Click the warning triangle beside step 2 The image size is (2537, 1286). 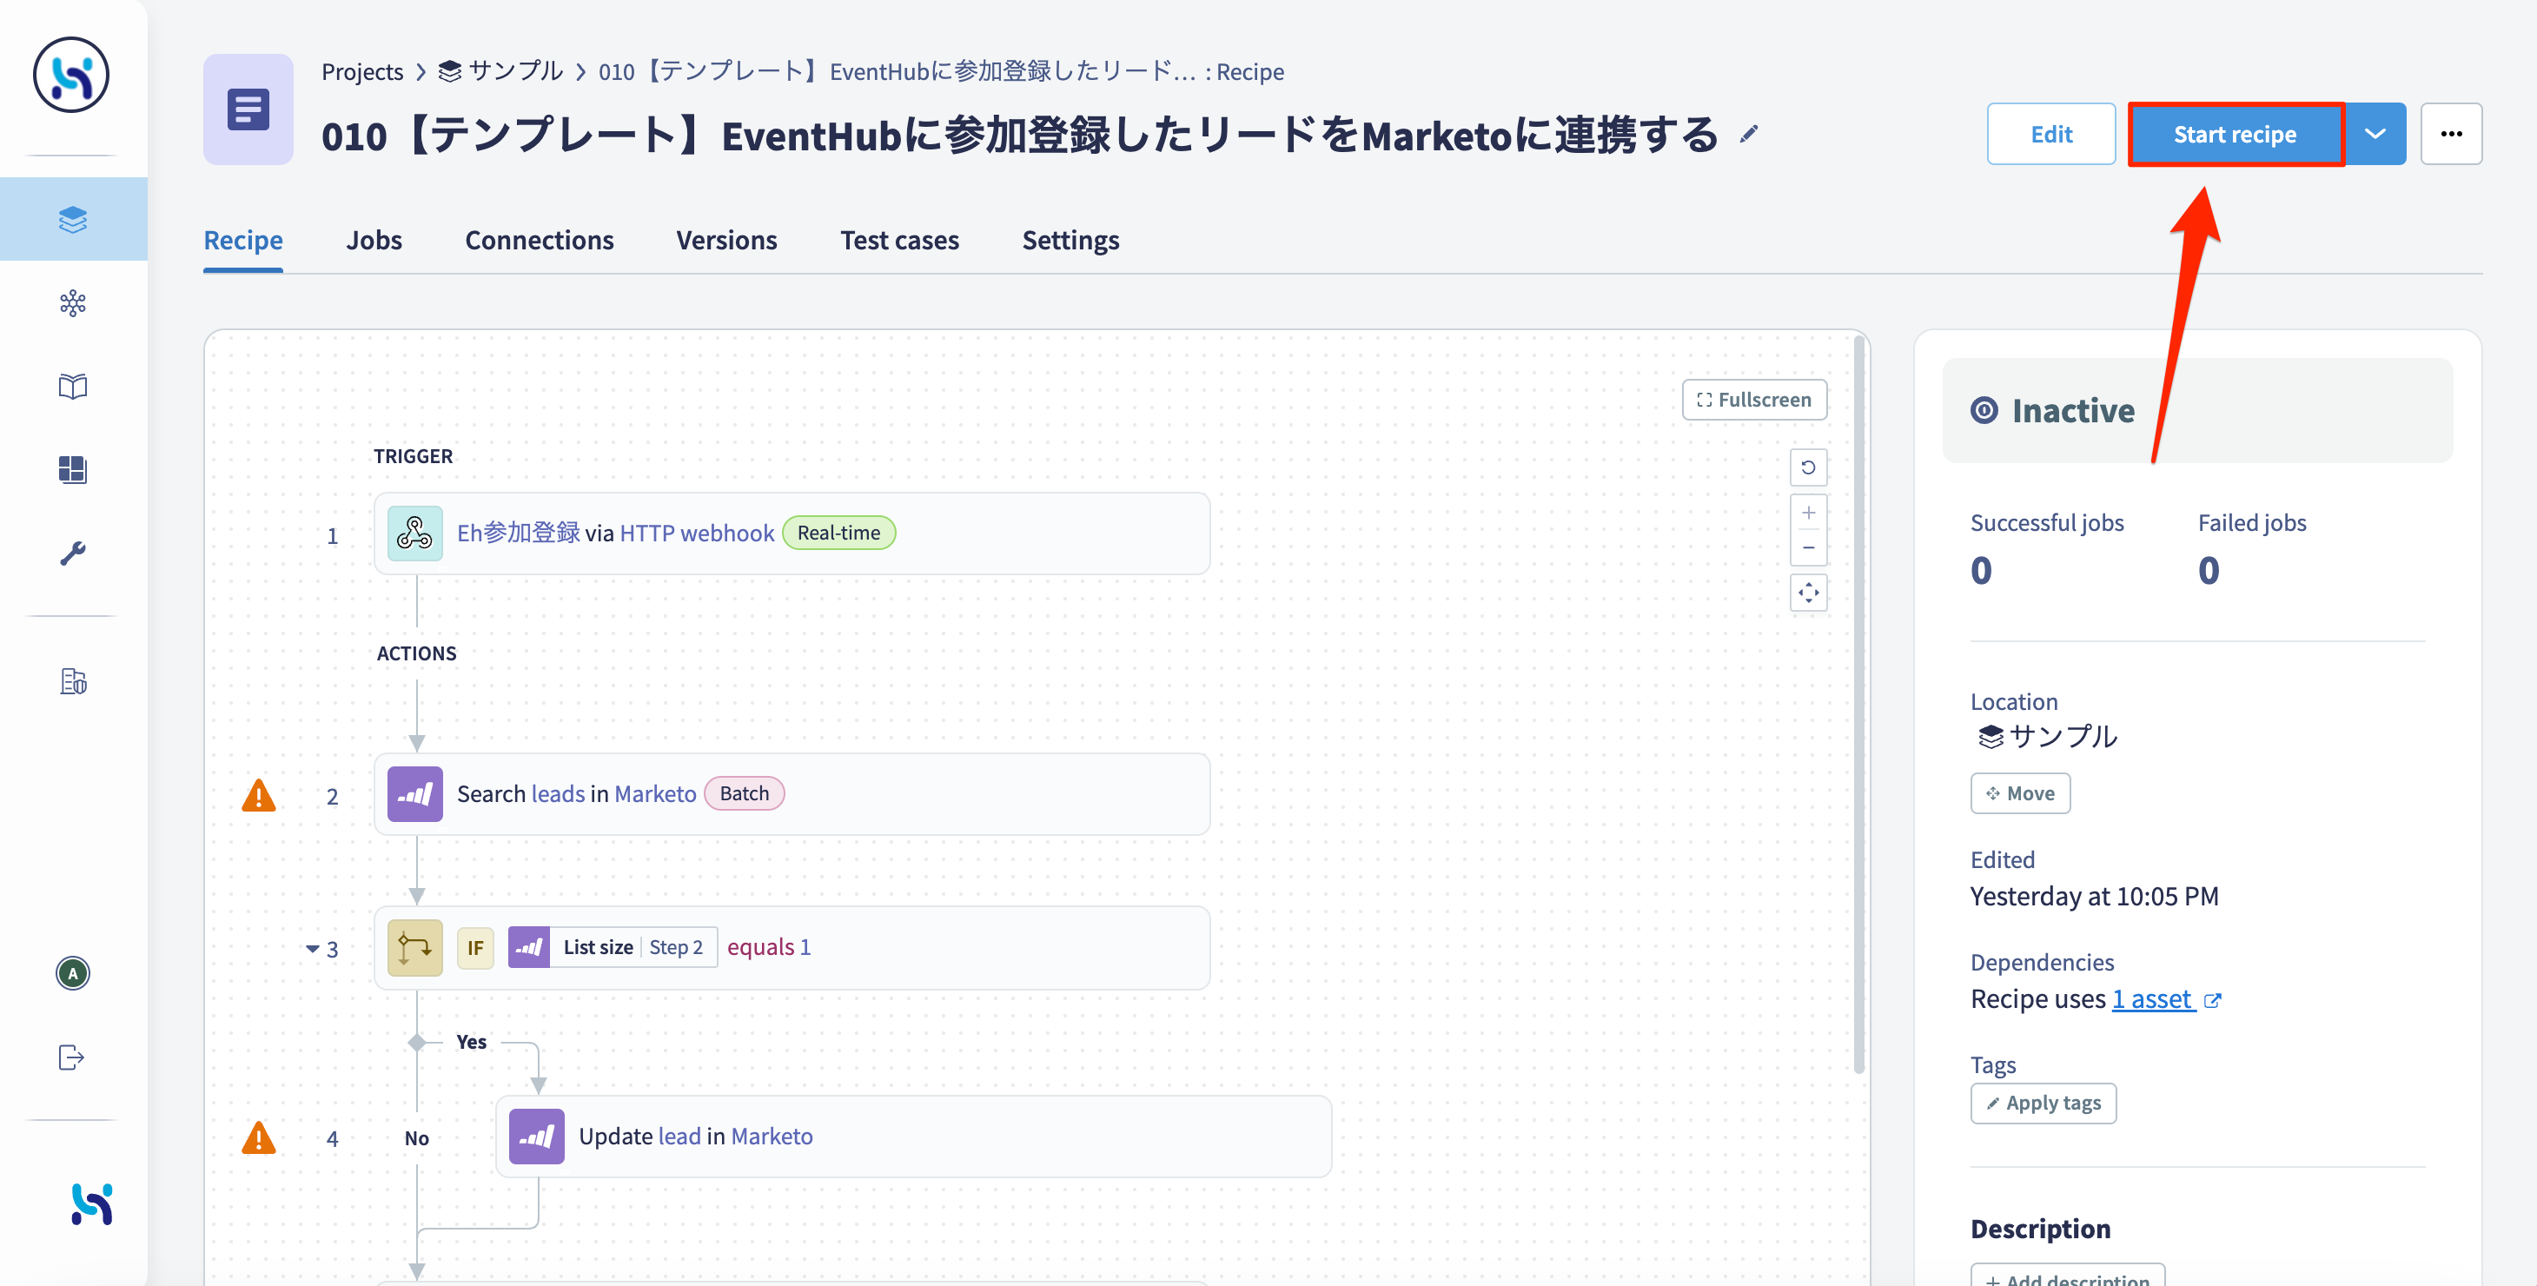(x=259, y=796)
